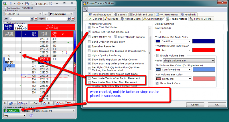This screenshot has width=229, height=122.
Task: Toggle Show Daily High/Low on Price Column
Action: (x=89, y=59)
